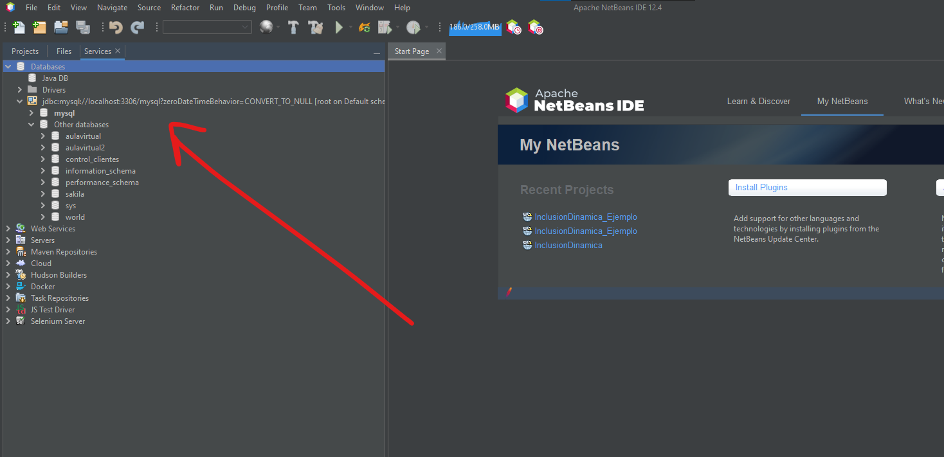
Task: Close the Start Page tab
Action: [439, 51]
